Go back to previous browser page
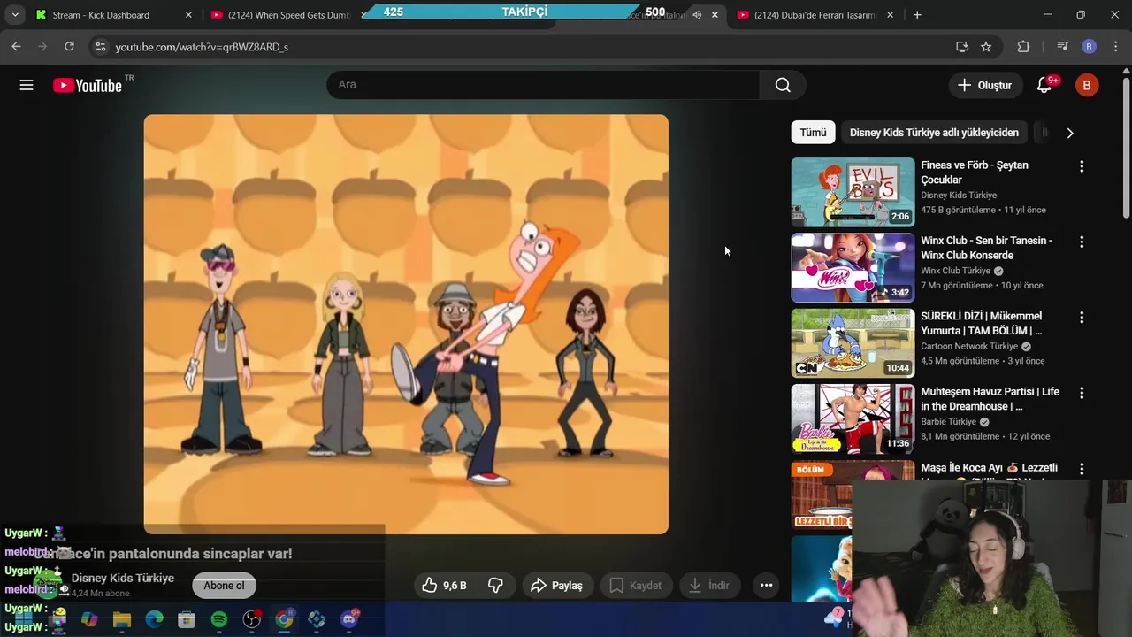This screenshot has width=1132, height=637. tap(16, 46)
